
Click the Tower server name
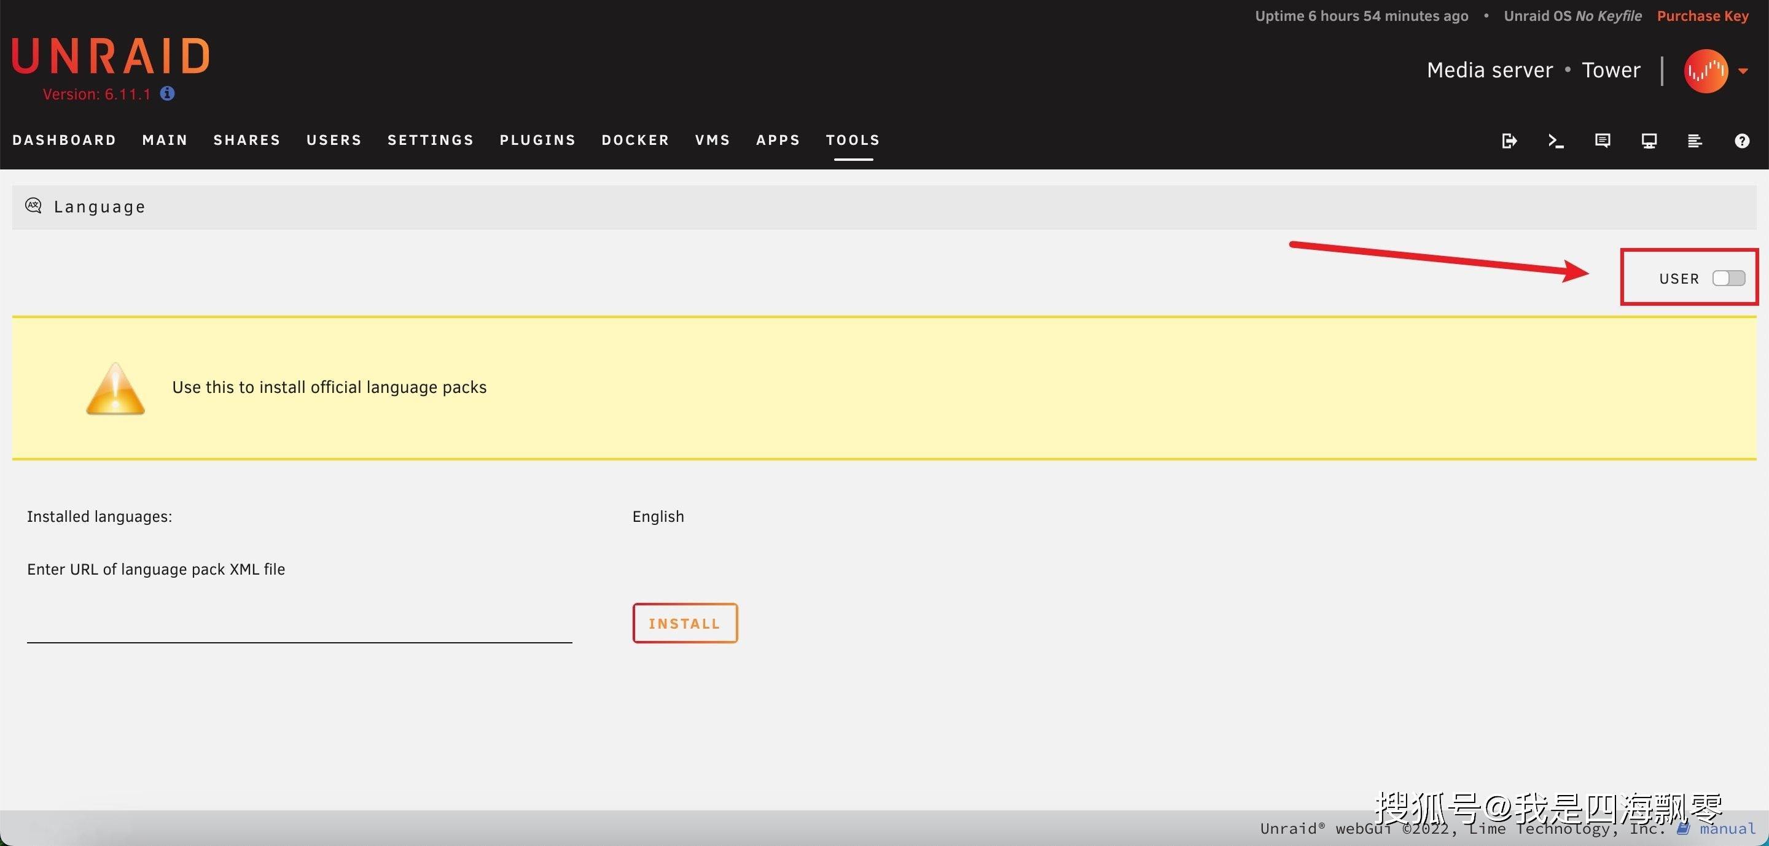click(1611, 70)
